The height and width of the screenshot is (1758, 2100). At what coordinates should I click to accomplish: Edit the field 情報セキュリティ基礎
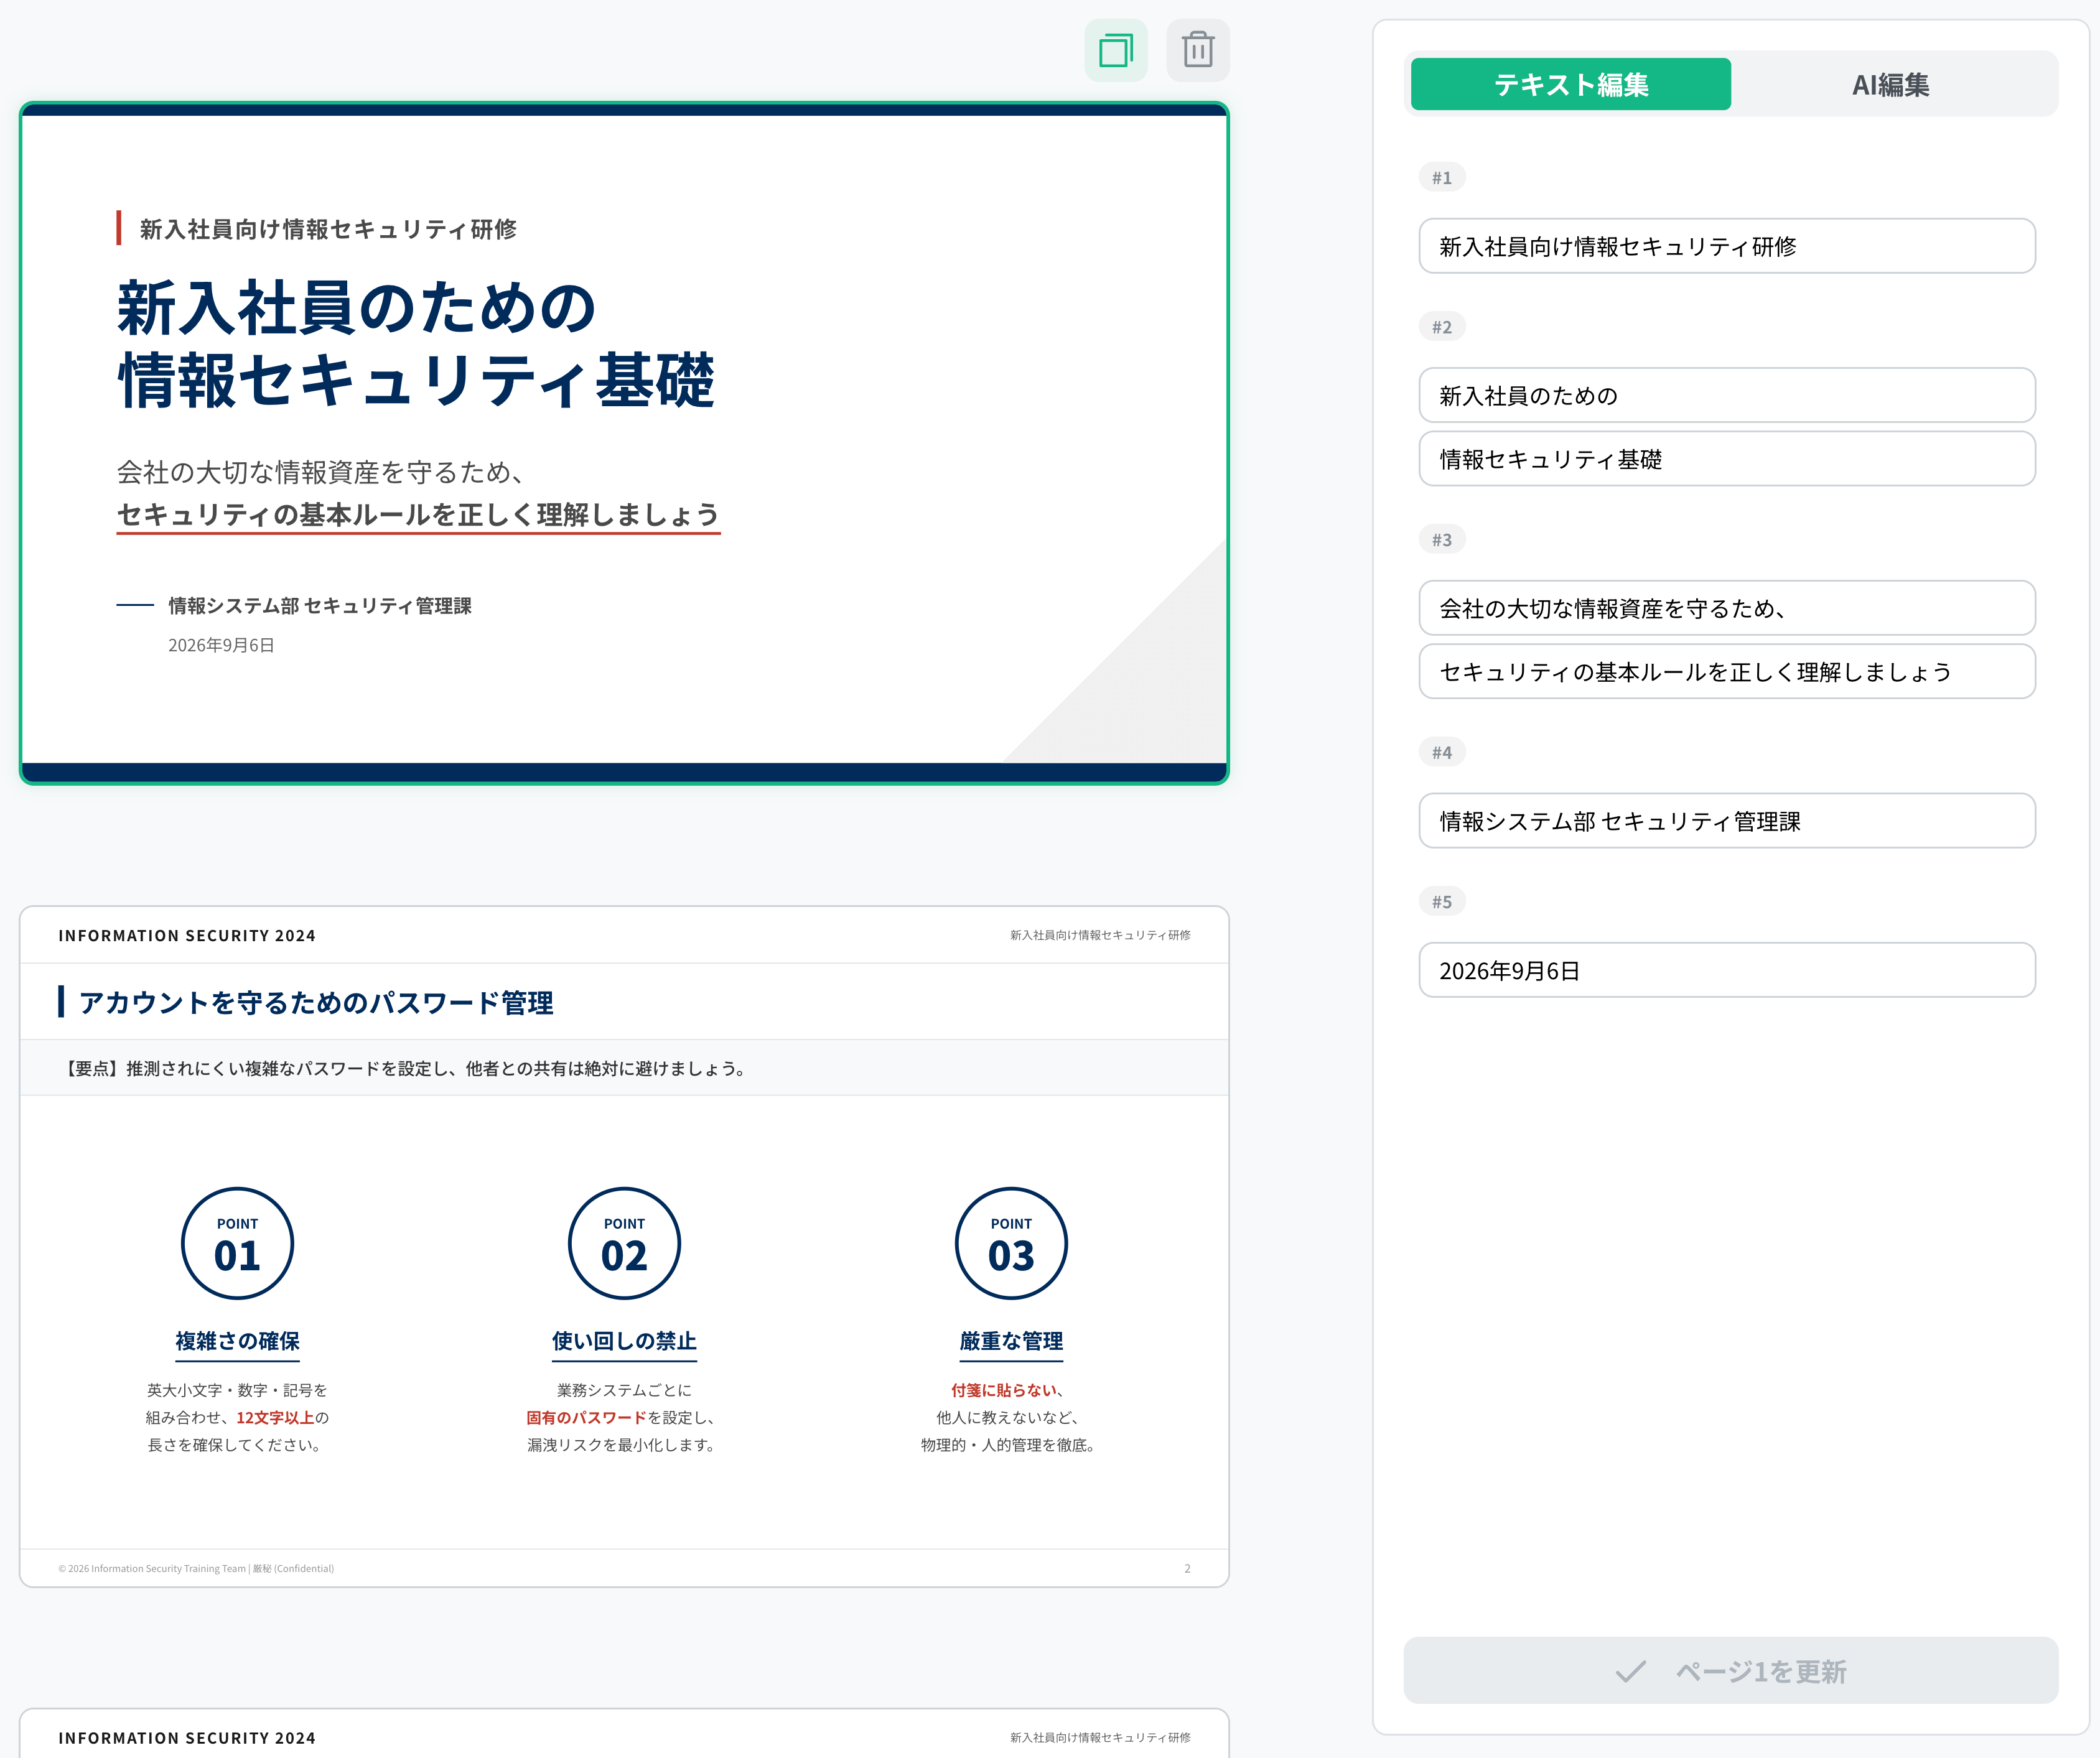[x=1727, y=459]
